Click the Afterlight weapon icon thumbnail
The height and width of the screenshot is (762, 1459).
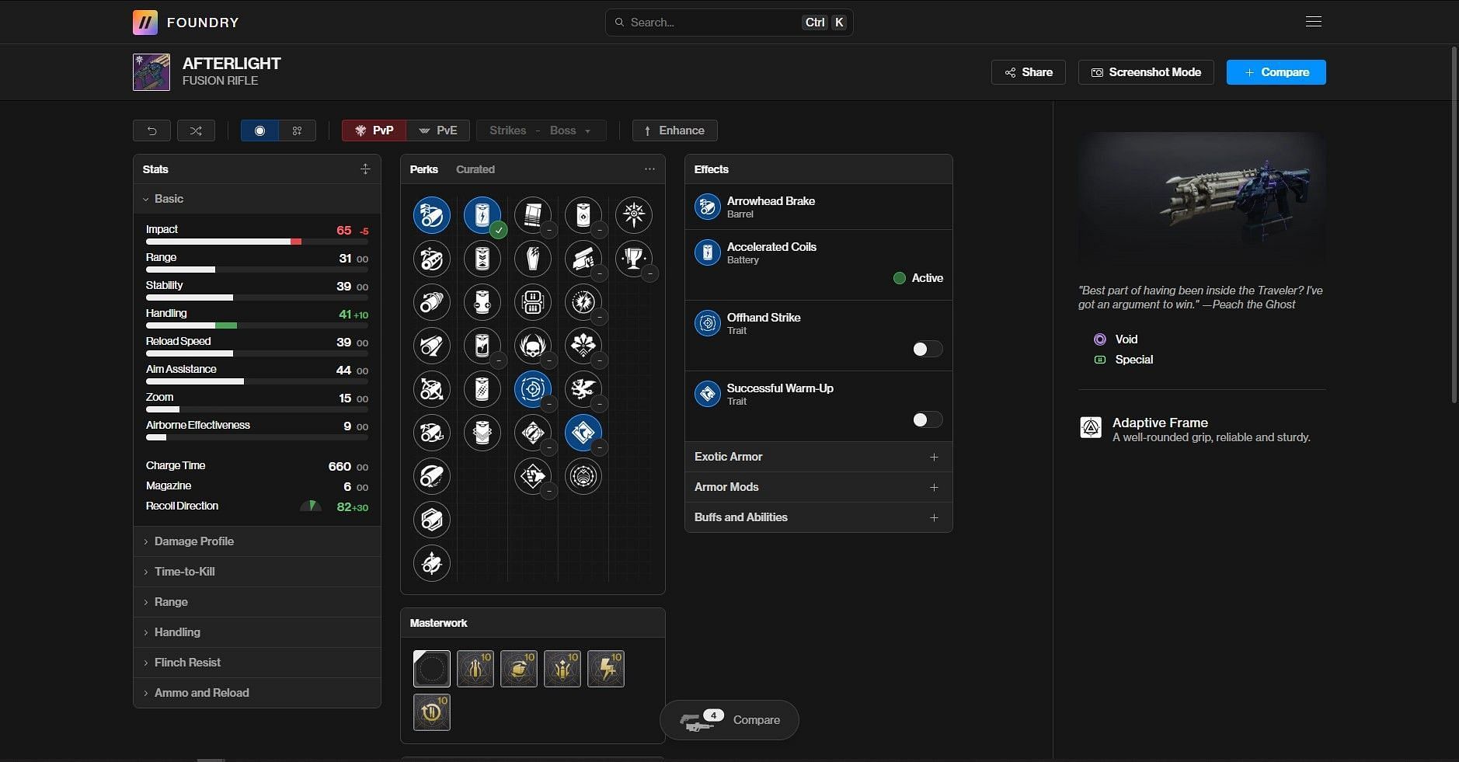pos(151,72)
